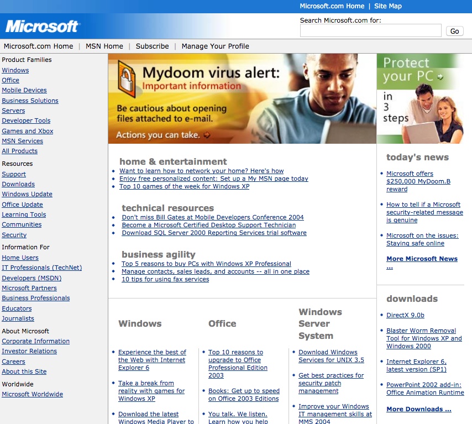The height and width of the screenshot is (424, 472).
Task: Open Top 5 reasons Windows XP Professional link
Action: point(206,264)
